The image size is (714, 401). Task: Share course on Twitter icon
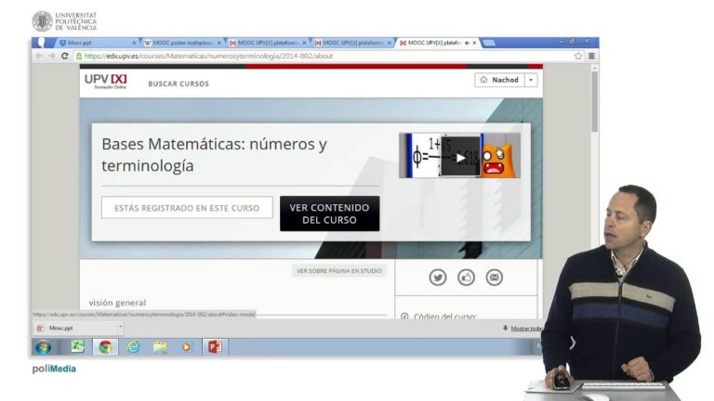pyautogui.click(x=438, y=278)
